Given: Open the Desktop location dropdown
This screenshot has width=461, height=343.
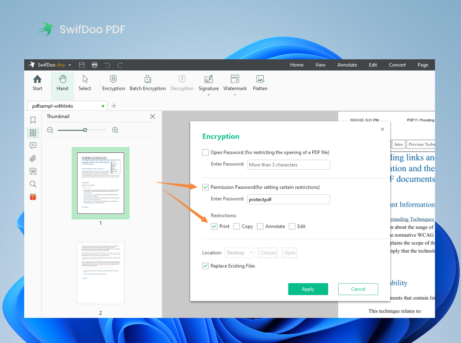Looking at the screenshot, I should 239,253.
